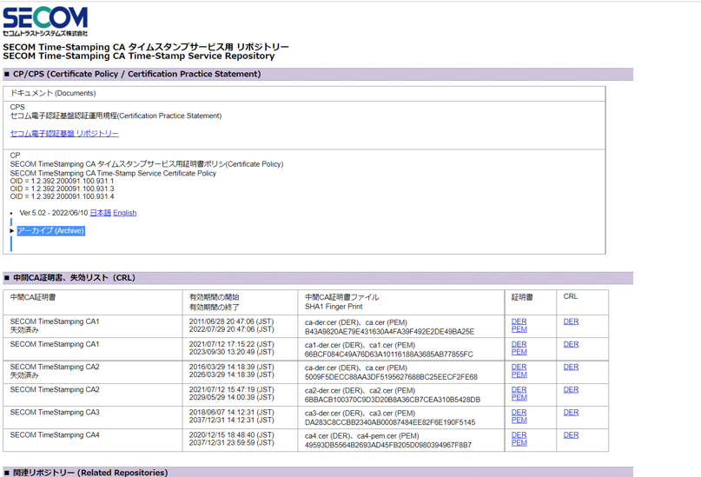The width and height of the screenshot is (701, 477).
Task: Click the 有効期間の開始 column header
Action: pyautogui.click(x=215, y=297)
